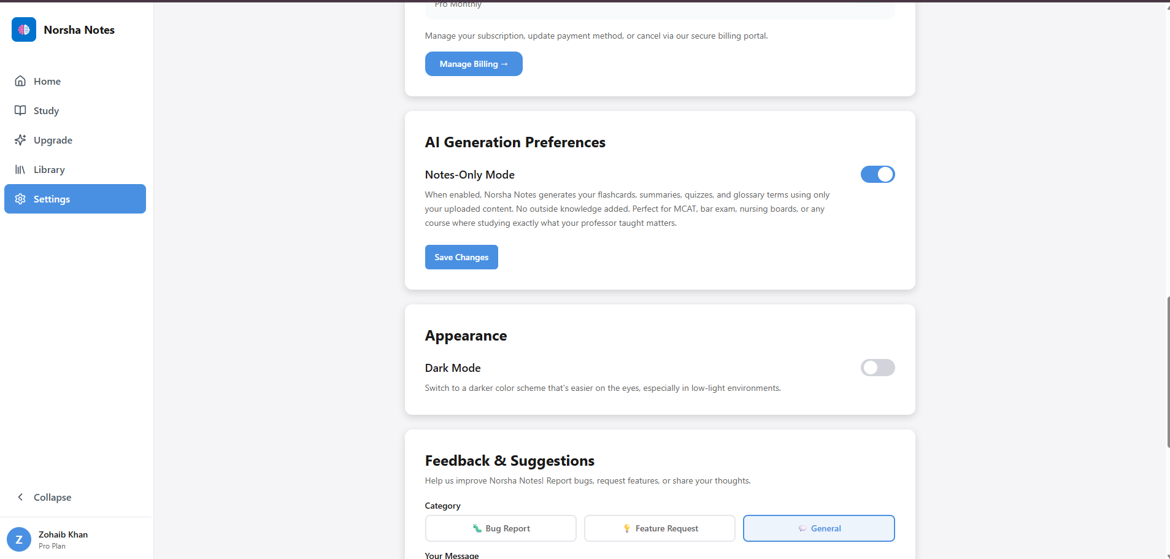Click the Pro Plan label under username
The width and height of the screenshot is (1170, 559).
pyautogui.click(x=52, y=546)
